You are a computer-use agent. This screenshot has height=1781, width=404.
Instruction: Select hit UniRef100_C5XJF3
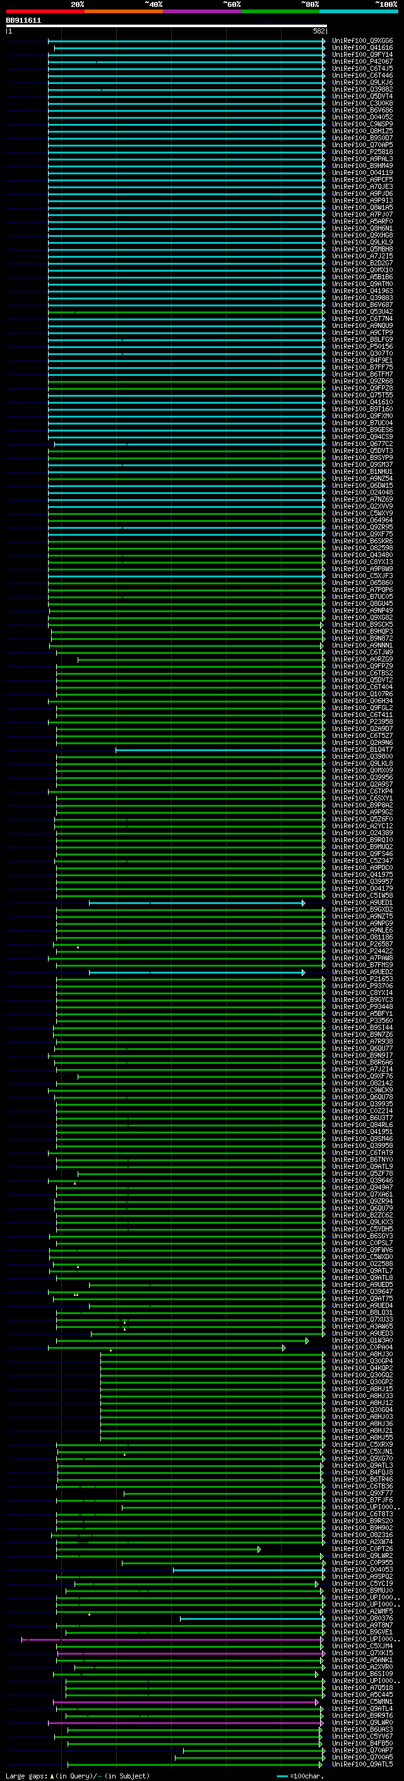362,576
